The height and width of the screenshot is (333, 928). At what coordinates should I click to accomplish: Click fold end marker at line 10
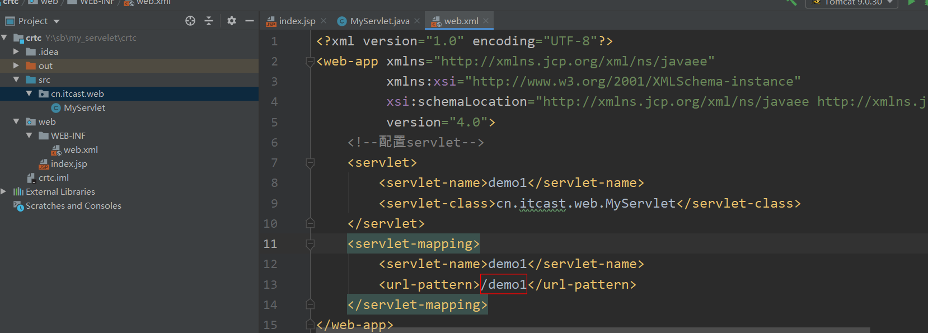tap(310, 223)
